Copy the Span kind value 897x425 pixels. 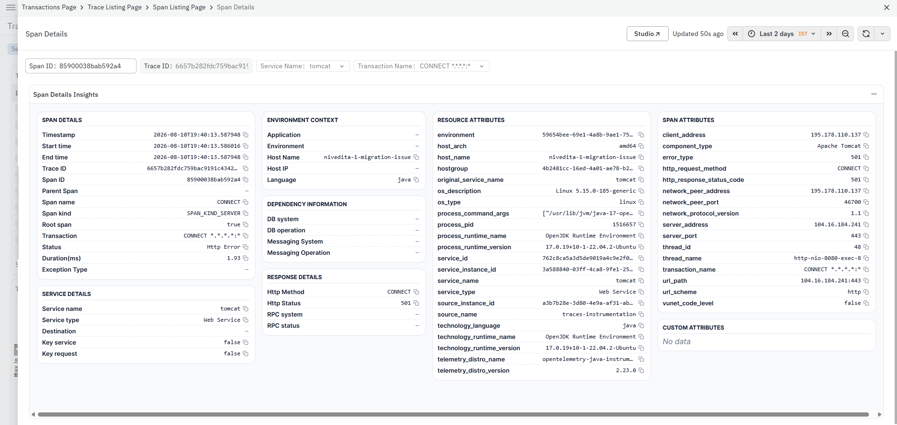(246, 213)
